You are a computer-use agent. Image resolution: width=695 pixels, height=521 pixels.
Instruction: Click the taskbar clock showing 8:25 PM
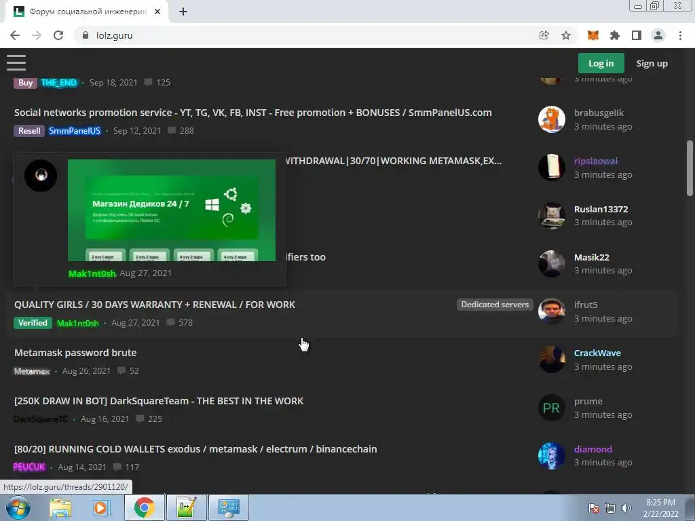click(660, 508)
